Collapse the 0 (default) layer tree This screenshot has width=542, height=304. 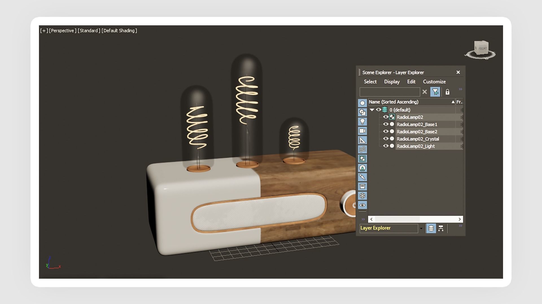tap(372, 110)
